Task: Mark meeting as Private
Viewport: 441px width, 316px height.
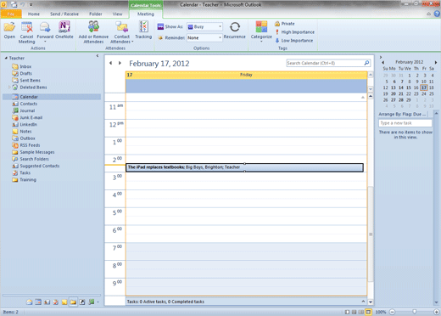Action: [x=285, y=24]
